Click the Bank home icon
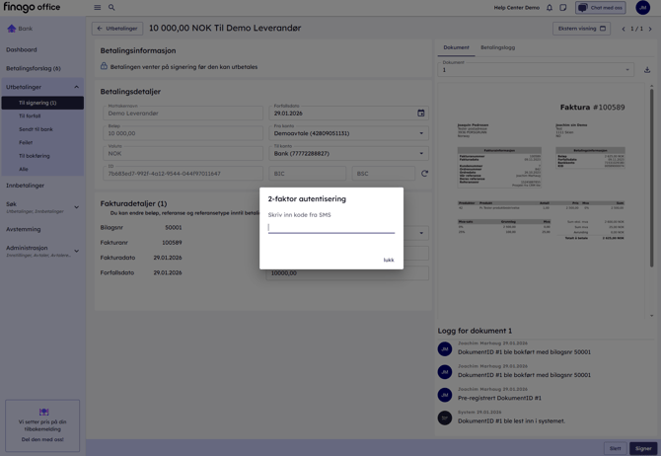Image resolution: width=661 pixels, height=456 pixels. (x=12, y=29)
